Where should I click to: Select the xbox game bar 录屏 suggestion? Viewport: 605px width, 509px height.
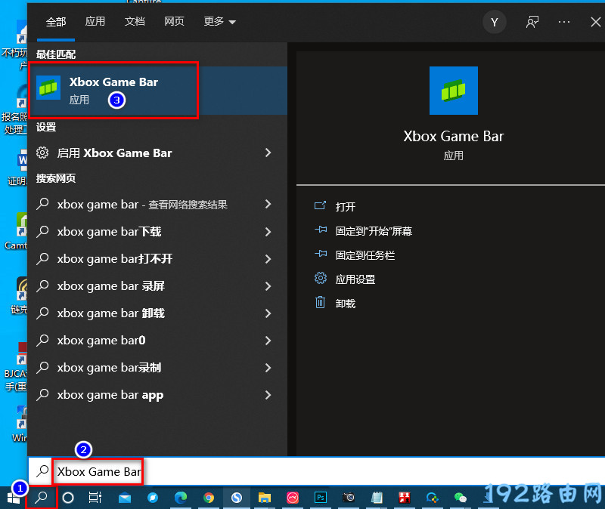110,285
